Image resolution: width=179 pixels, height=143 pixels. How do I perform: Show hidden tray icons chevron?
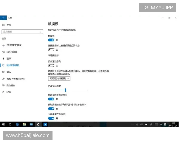[x=132, y=125]
